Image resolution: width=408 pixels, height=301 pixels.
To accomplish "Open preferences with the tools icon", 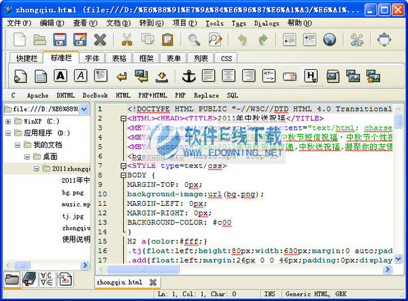I will coord(356,40).
